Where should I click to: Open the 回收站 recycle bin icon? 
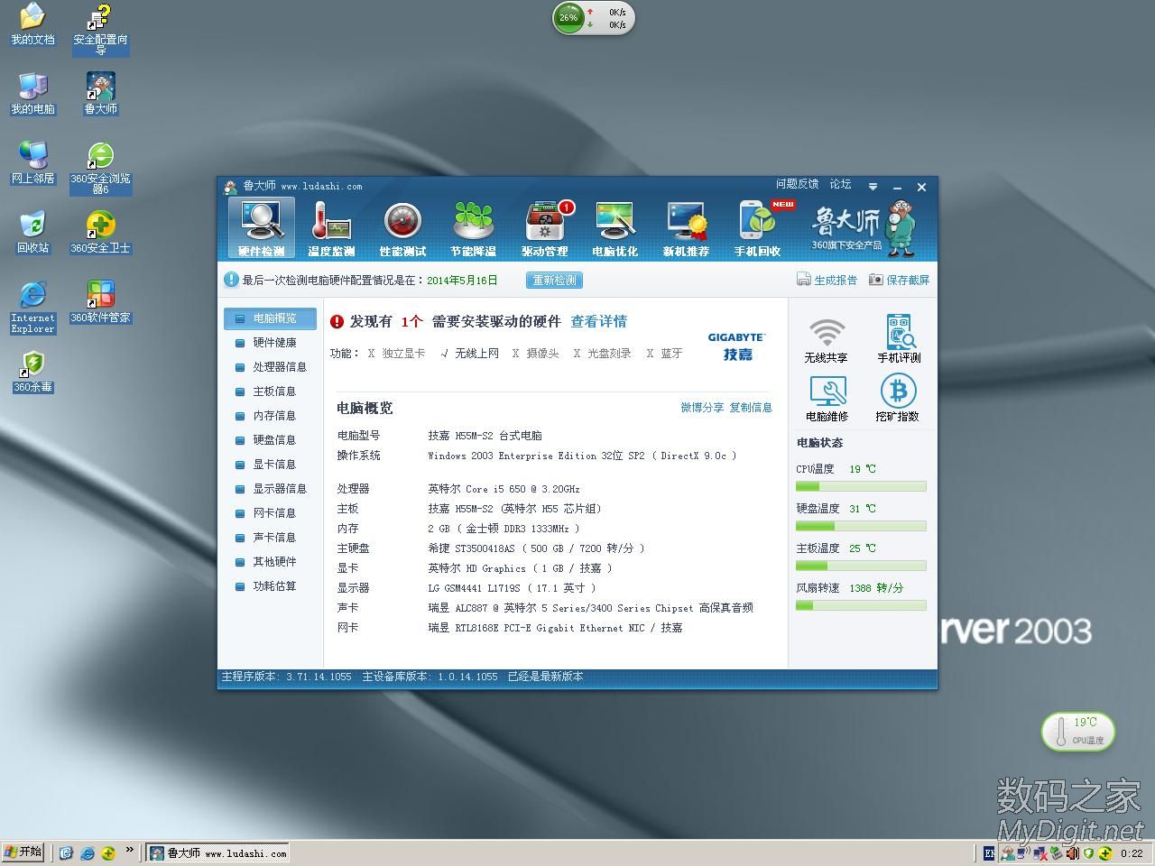point(32,233)
